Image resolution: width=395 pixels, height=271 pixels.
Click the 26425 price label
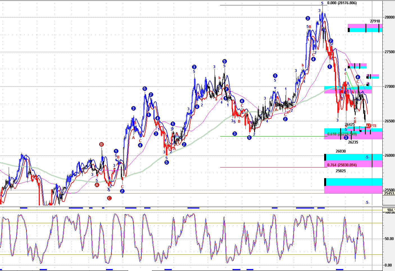[349, 124]
